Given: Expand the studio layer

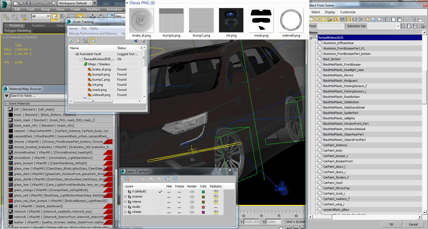Looking at the screenshot, I should [x=125, y=207].
